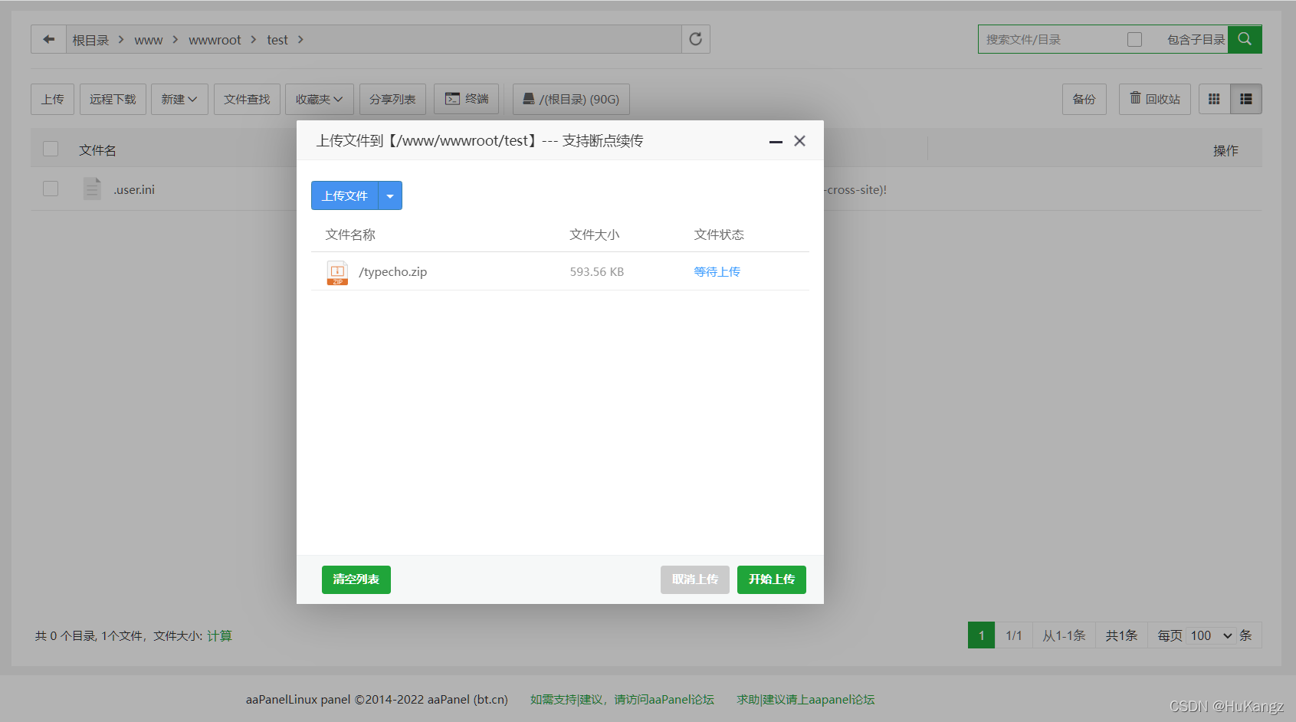
Task: Go to the www breadcrumb
Action: [149, 40]
